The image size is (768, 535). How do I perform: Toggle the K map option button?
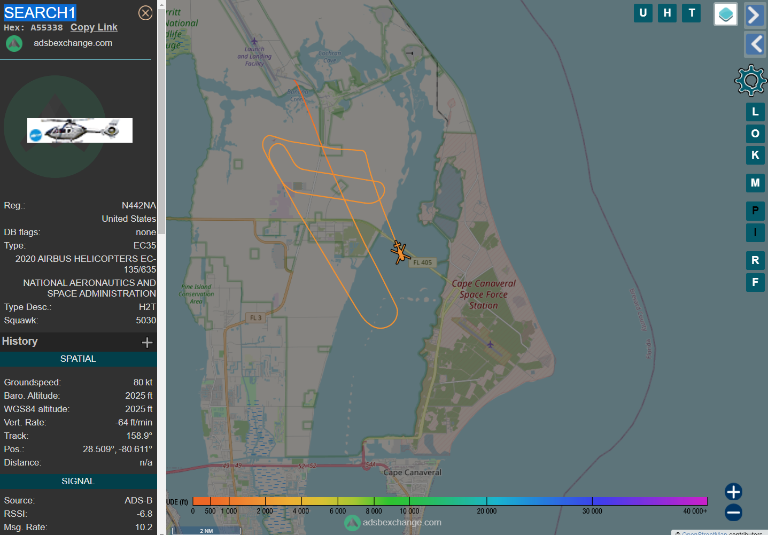tap(755, 155)
